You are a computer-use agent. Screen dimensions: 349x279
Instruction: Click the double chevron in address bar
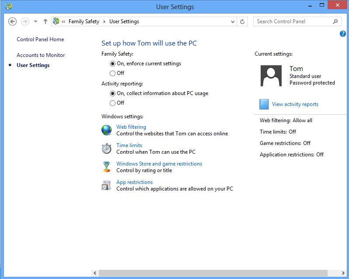tap(63, 21)
